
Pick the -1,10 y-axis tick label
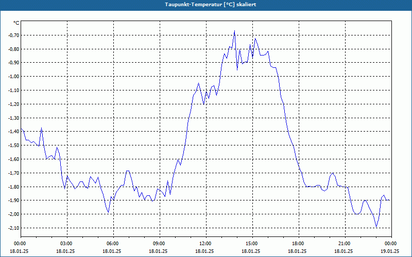pos(14,90)
